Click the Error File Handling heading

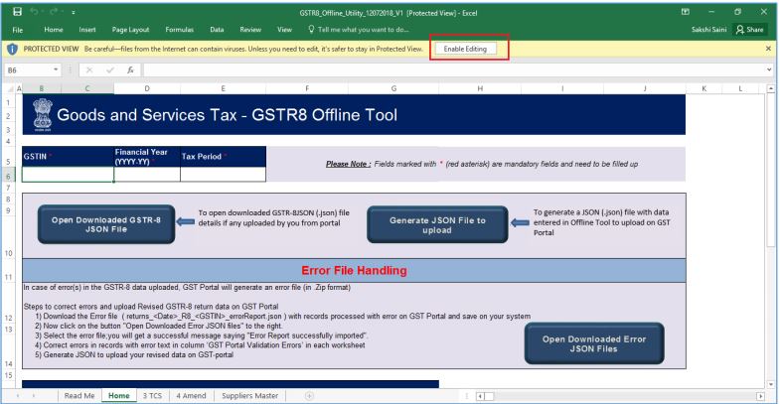click(x=354, y=271)
